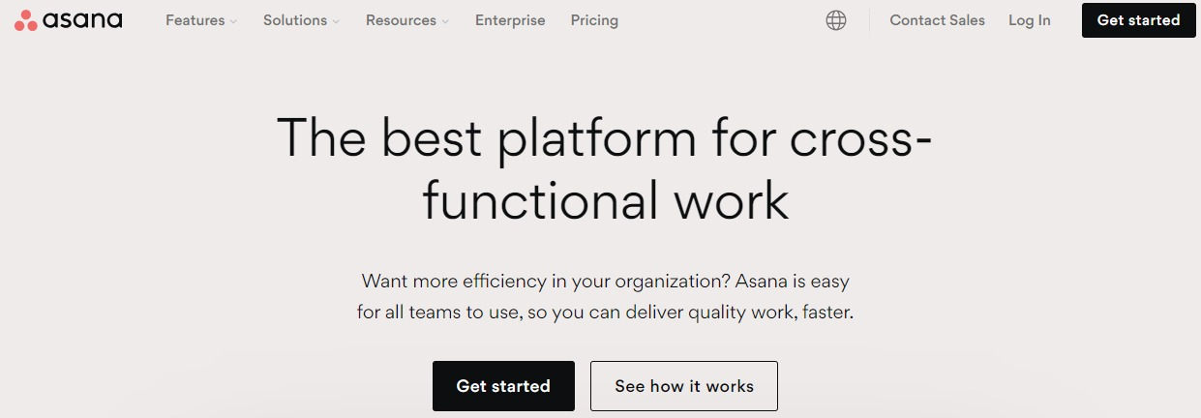Screen dimensions: 1201x418
Task: Open the Features navigation menu label
Action: pyautogui.click(x=195, y=20)
